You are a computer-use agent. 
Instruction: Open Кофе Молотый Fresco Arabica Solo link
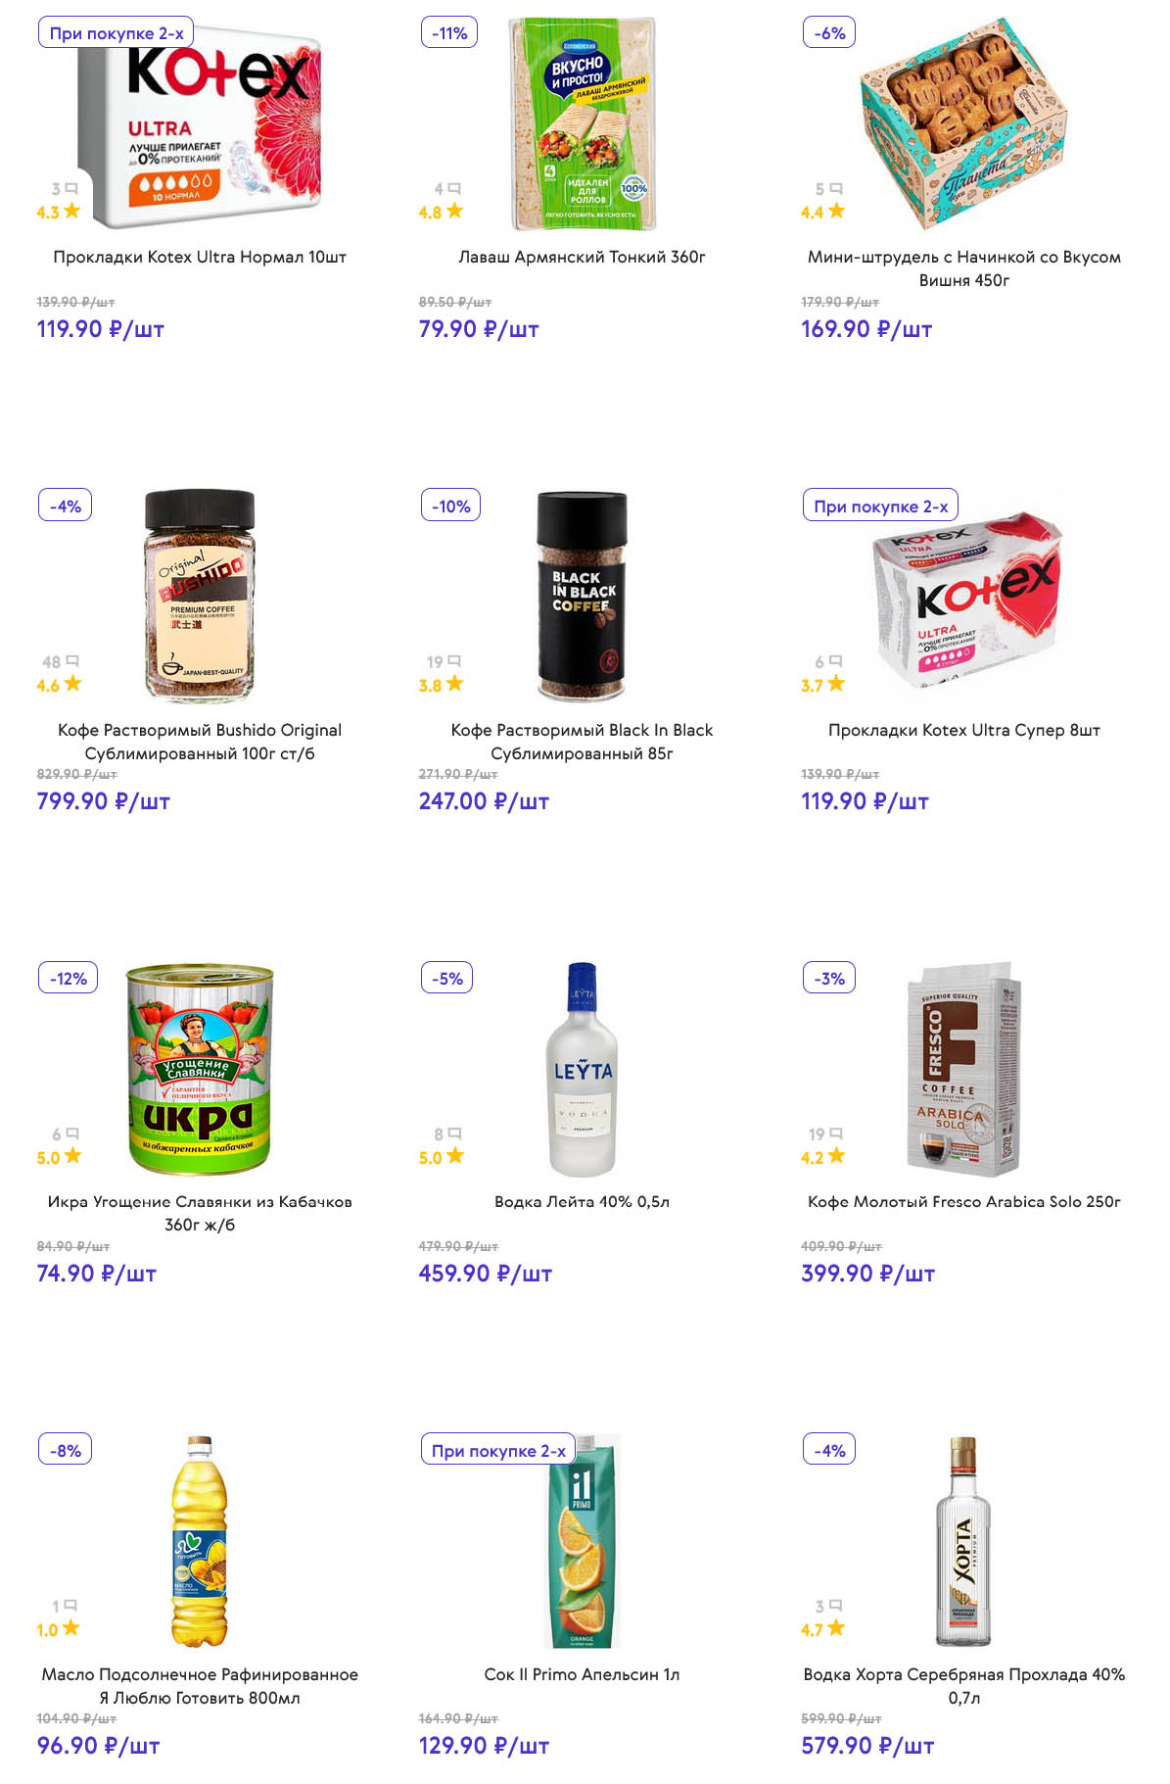tap(963, 1201)
